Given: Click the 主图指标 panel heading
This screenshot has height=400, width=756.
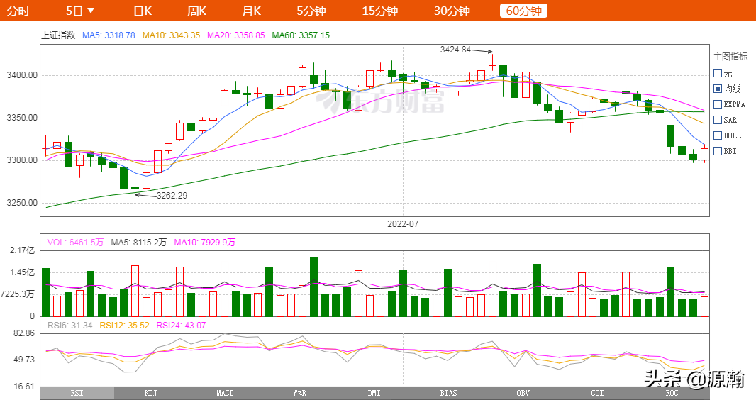Looking at the screenshot, I should tap(730, 57).
